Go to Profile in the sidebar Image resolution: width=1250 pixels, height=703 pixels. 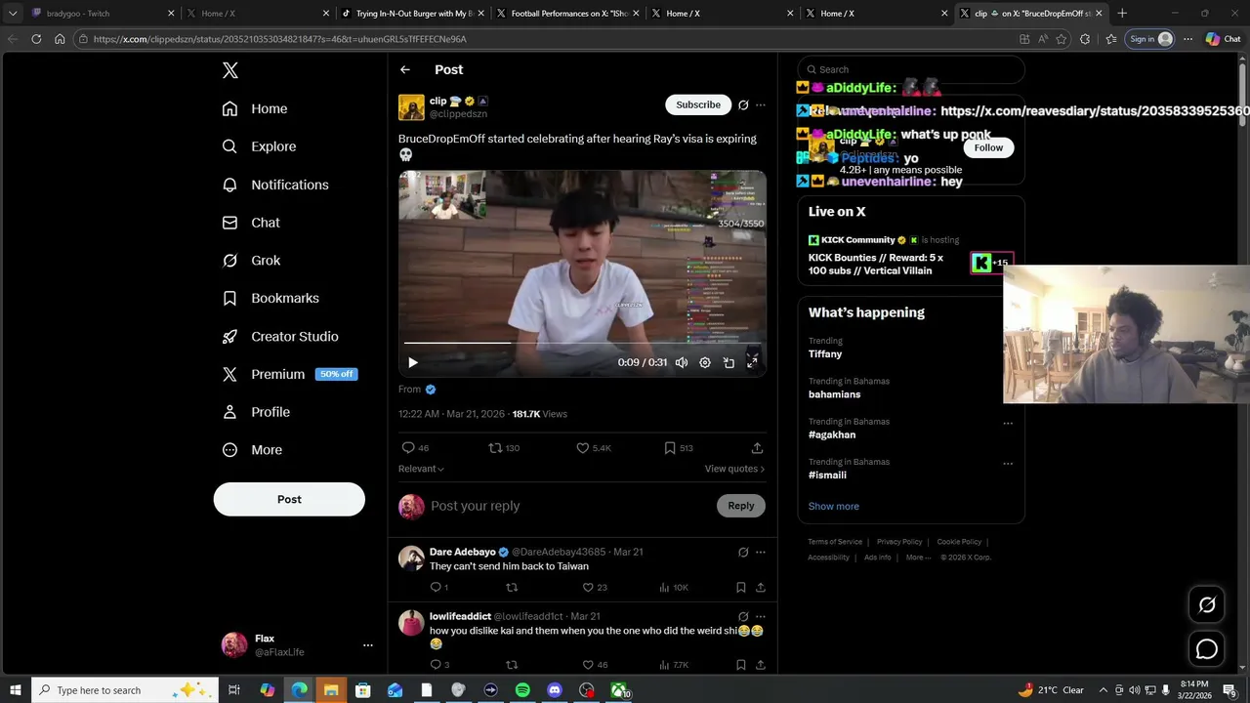click(x=256, y=412)
